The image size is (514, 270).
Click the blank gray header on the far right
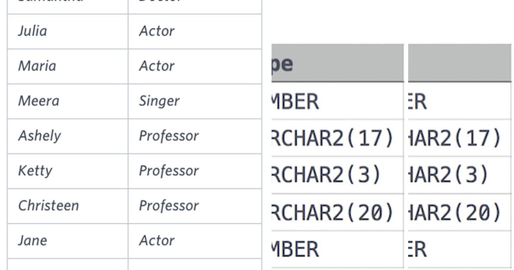(x=460, y=63)
